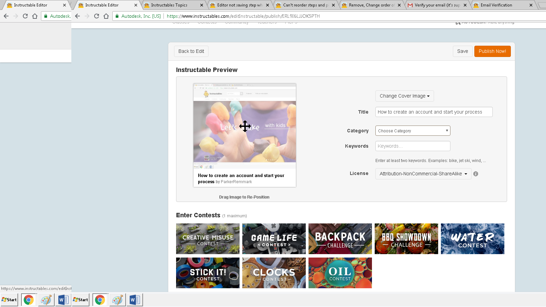This screenshot has height=307, width=546.
Task: Select Stick It! Contest
Action: 208,273
